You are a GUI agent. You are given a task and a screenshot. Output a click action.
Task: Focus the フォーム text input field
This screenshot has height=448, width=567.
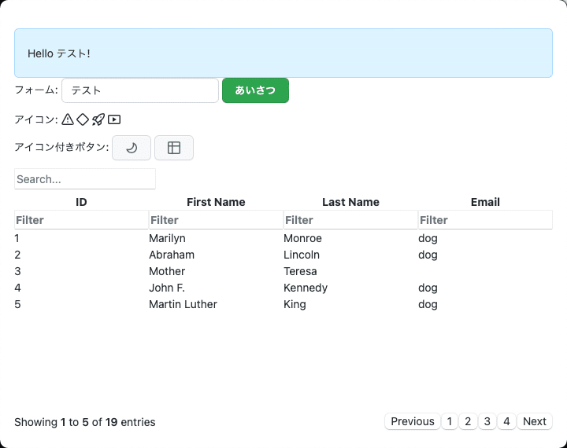click(x=140, y=90)
